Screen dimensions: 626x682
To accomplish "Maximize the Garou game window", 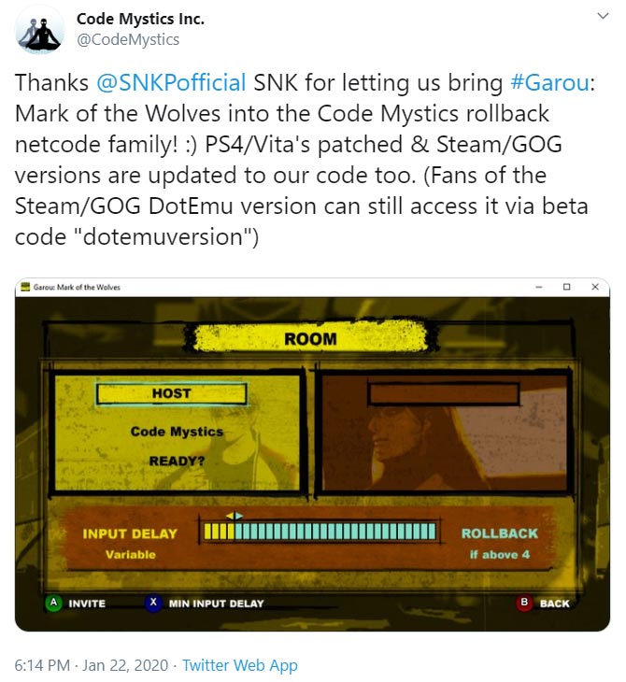I will 566,287.
